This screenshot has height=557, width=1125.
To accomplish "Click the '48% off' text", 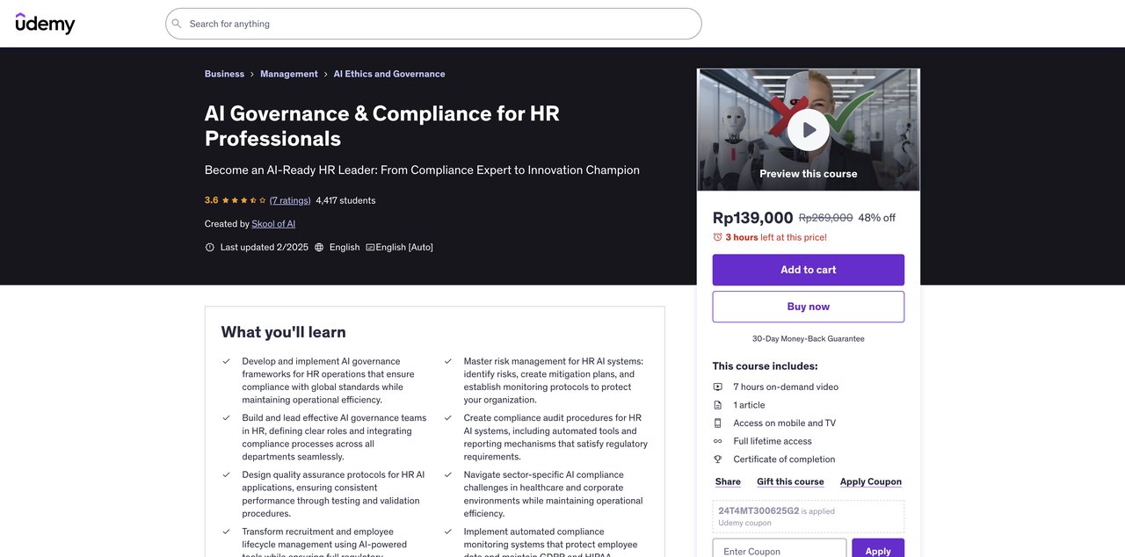I will (877, 218).
